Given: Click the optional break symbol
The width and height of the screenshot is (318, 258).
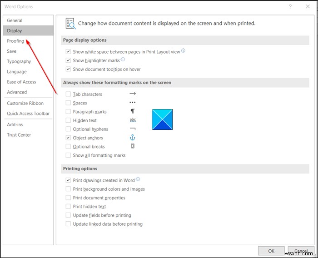Looking at the screenshot, I should [x=133, y=146].
